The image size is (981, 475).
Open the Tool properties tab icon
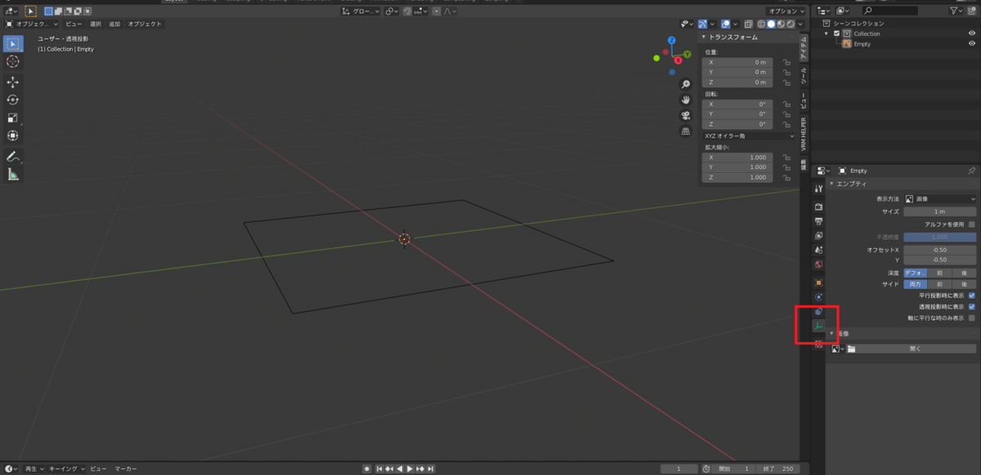(818, 189)
